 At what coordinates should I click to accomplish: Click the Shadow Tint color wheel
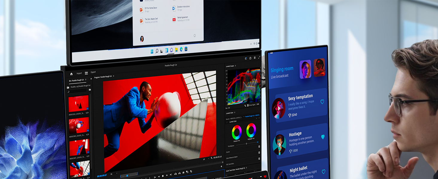(x=237, y=132)
